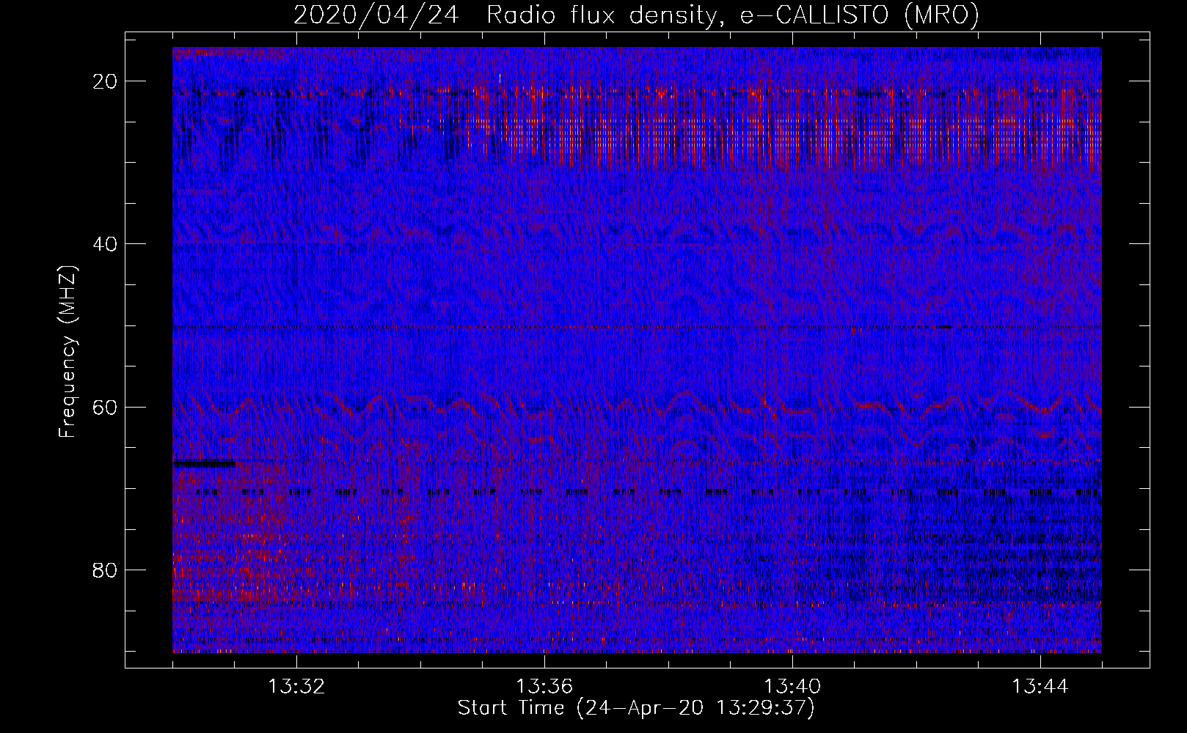Click the 20 MHz frequency tick label

[x=105, y=81]
